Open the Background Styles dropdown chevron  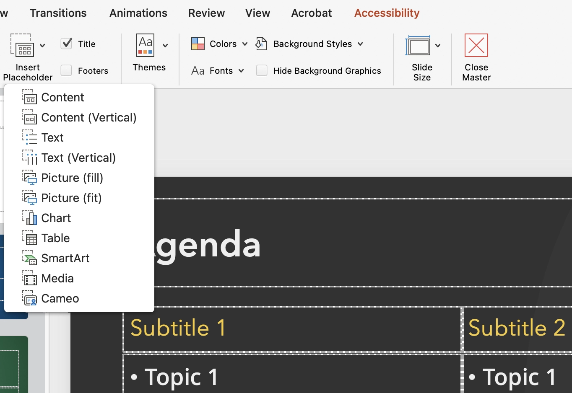tap(360, 44)
